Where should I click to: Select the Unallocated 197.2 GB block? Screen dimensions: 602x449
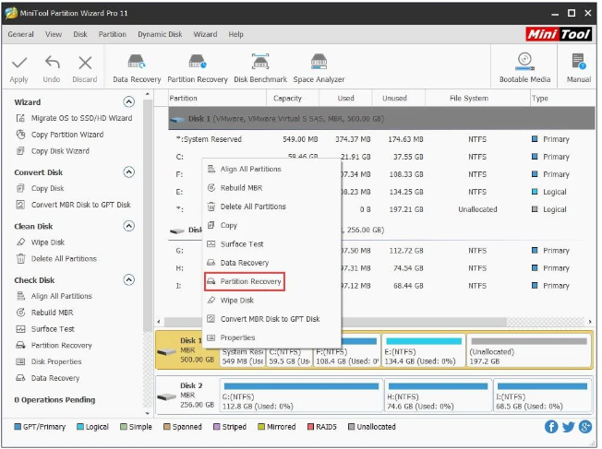529,351
